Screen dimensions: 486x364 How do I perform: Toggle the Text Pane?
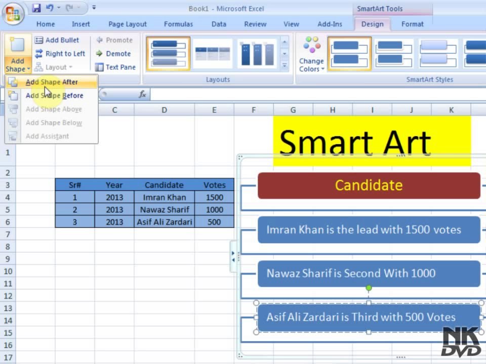(x=115, y=67)
